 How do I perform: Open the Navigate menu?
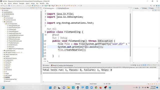(22, 3)
